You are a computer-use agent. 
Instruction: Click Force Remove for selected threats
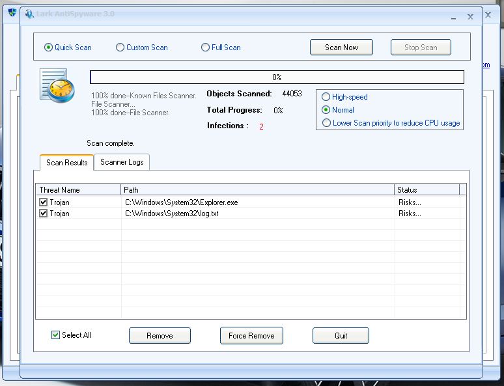pos(251,336)
